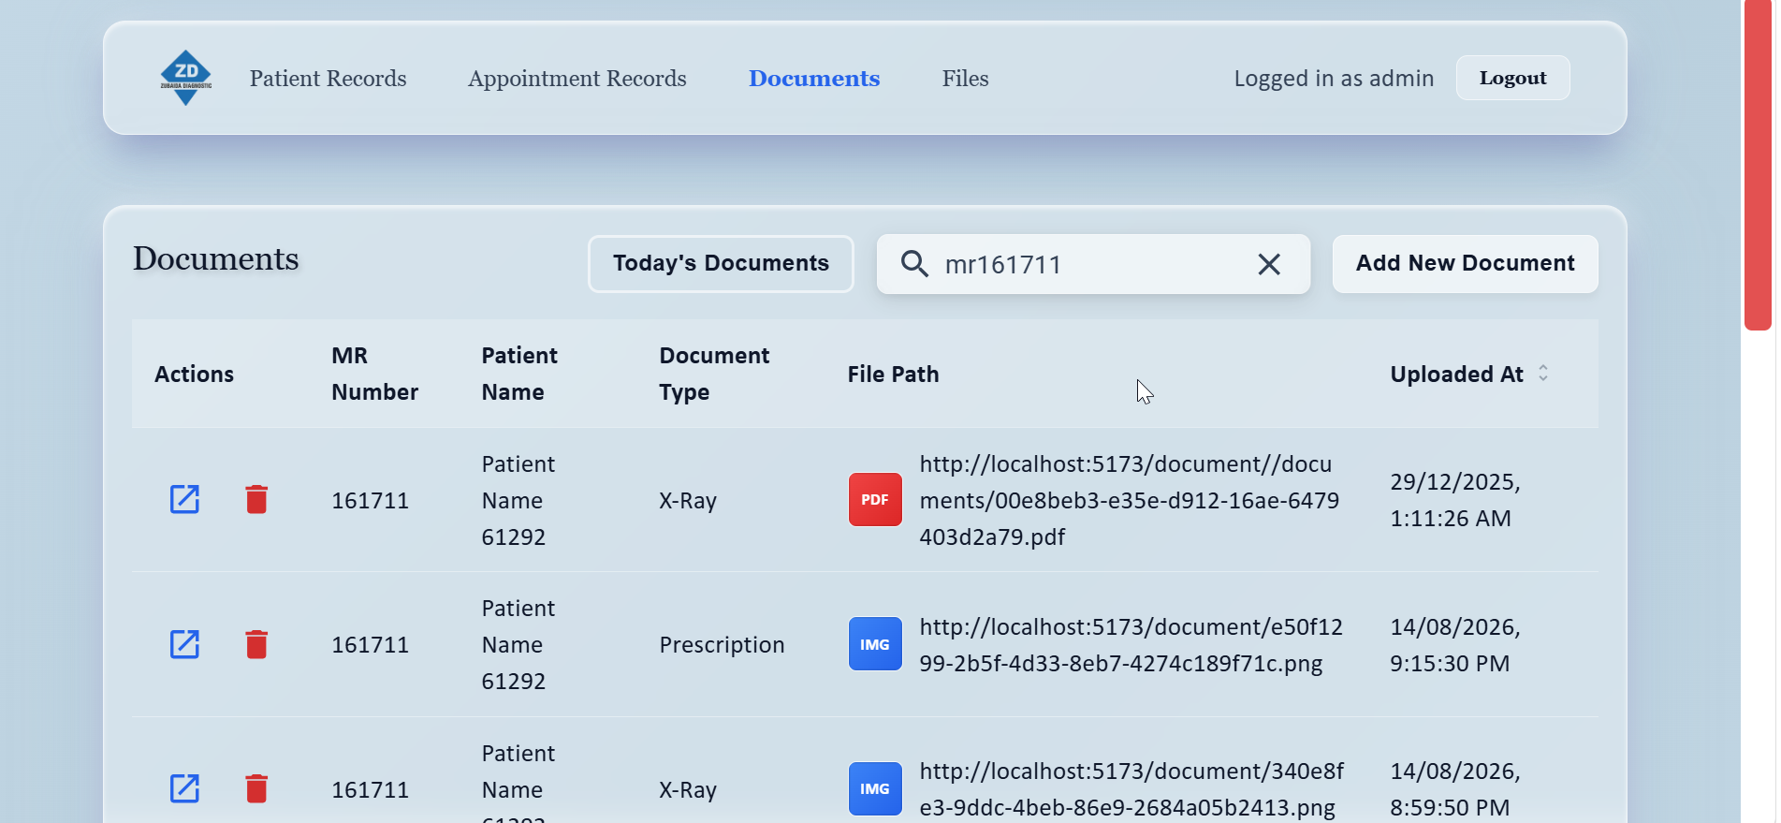The height and width of the screenshot is (823, 1781).
Task: Clear the mr161711 search text
Action: coord(1269,264)
